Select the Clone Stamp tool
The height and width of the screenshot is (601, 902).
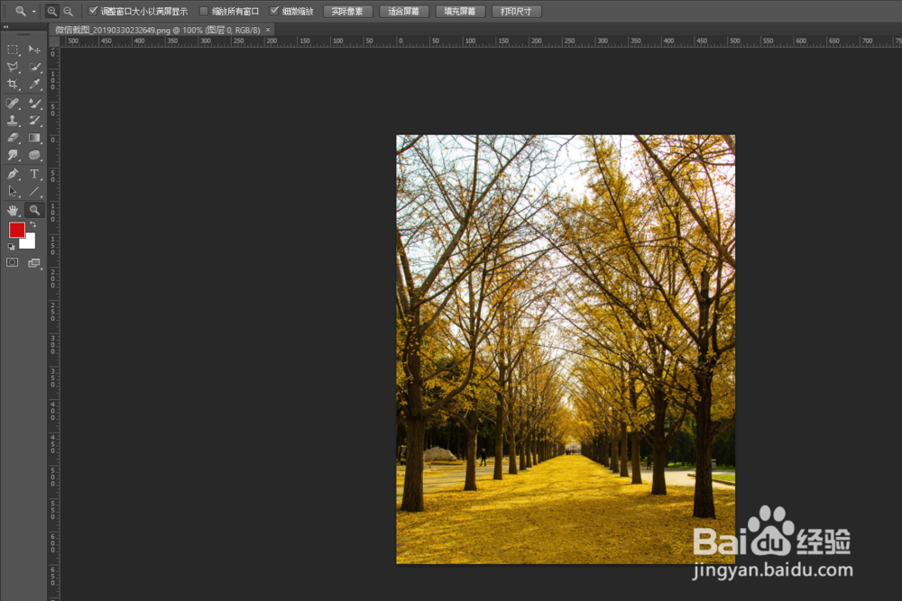pyautogui.click(x=13, y=121)
